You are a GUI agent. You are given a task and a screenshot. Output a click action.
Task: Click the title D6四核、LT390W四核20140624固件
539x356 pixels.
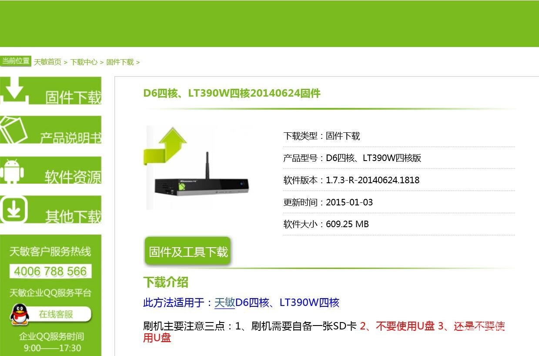click(x=232, y=93)
